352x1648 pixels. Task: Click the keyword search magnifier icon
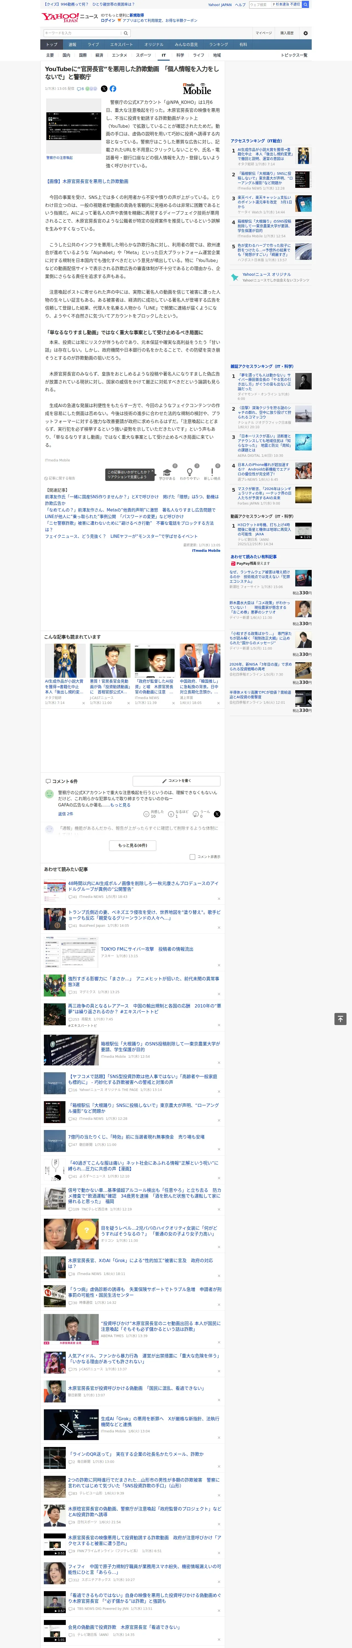(x=126, y=33)
